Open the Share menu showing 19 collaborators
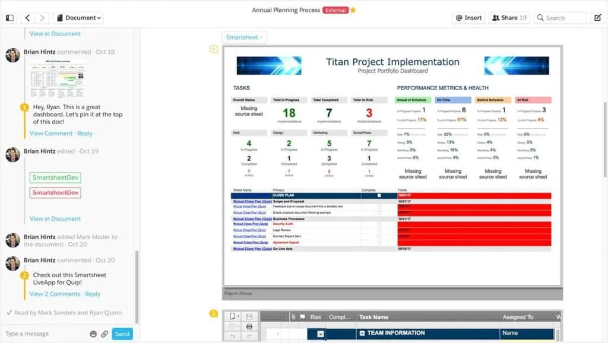 508,17
